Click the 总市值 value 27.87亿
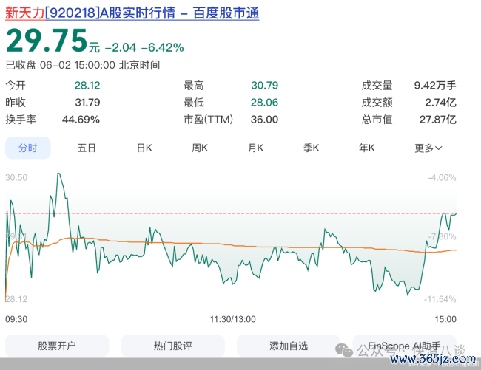 (x=438, y=120)
